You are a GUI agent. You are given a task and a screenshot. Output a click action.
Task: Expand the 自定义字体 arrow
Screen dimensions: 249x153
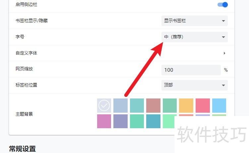pyautogui.click(x=224, y=53)
